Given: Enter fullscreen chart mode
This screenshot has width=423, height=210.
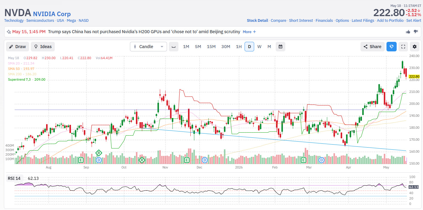Looking at the screenshot, I should pyautogui.click(x=403, y=47).
